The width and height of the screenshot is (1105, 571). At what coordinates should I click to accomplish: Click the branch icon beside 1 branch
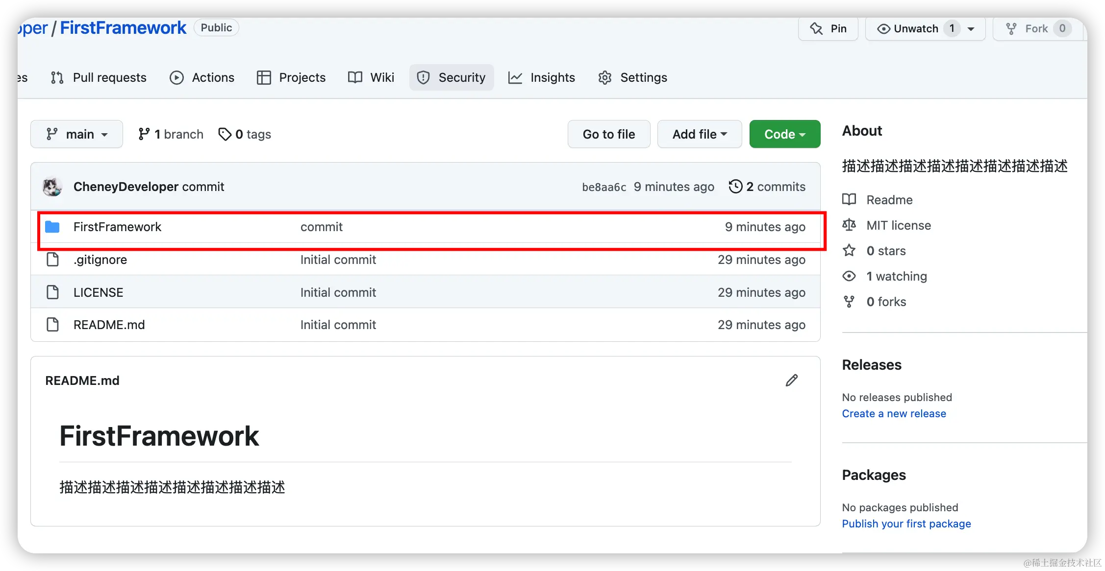pos(144,134)
